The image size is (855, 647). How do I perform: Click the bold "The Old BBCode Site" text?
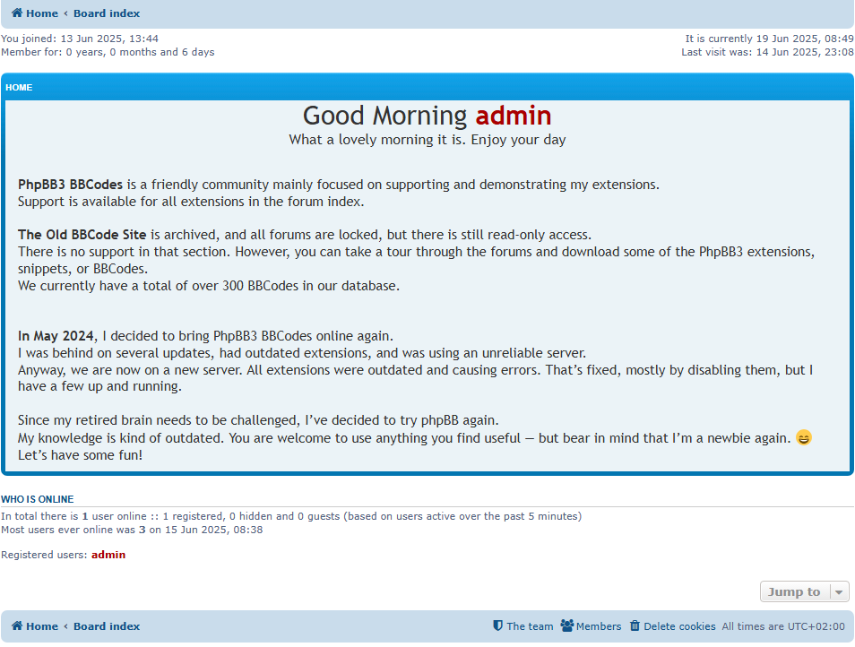click(x=82, y=235)
